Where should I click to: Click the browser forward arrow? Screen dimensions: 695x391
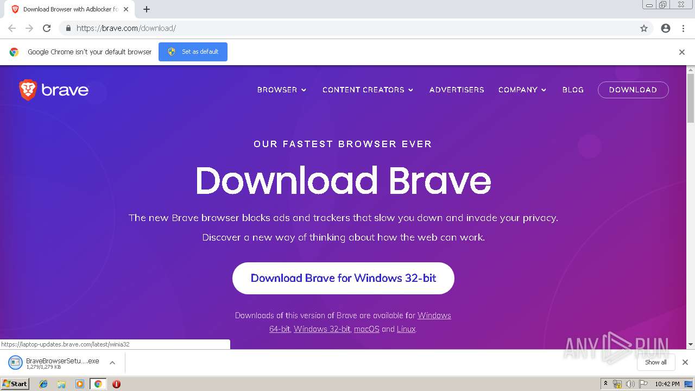click(x=29, y=28)
